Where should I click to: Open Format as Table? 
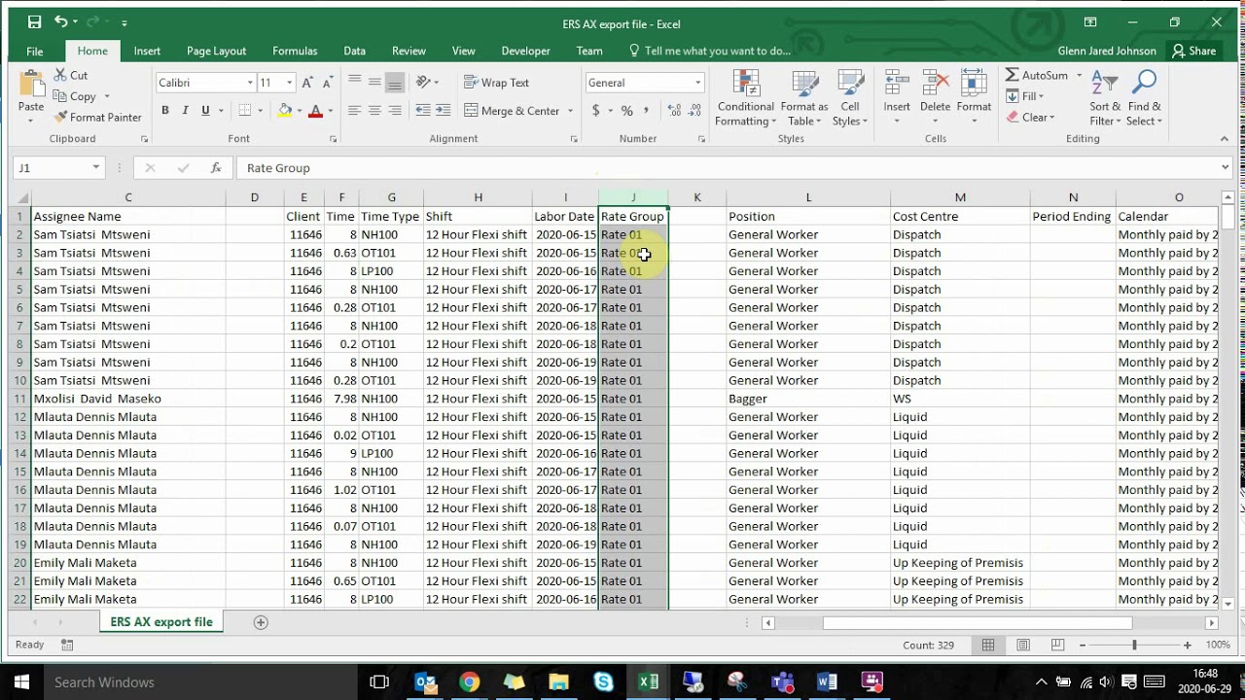(804, 98)
